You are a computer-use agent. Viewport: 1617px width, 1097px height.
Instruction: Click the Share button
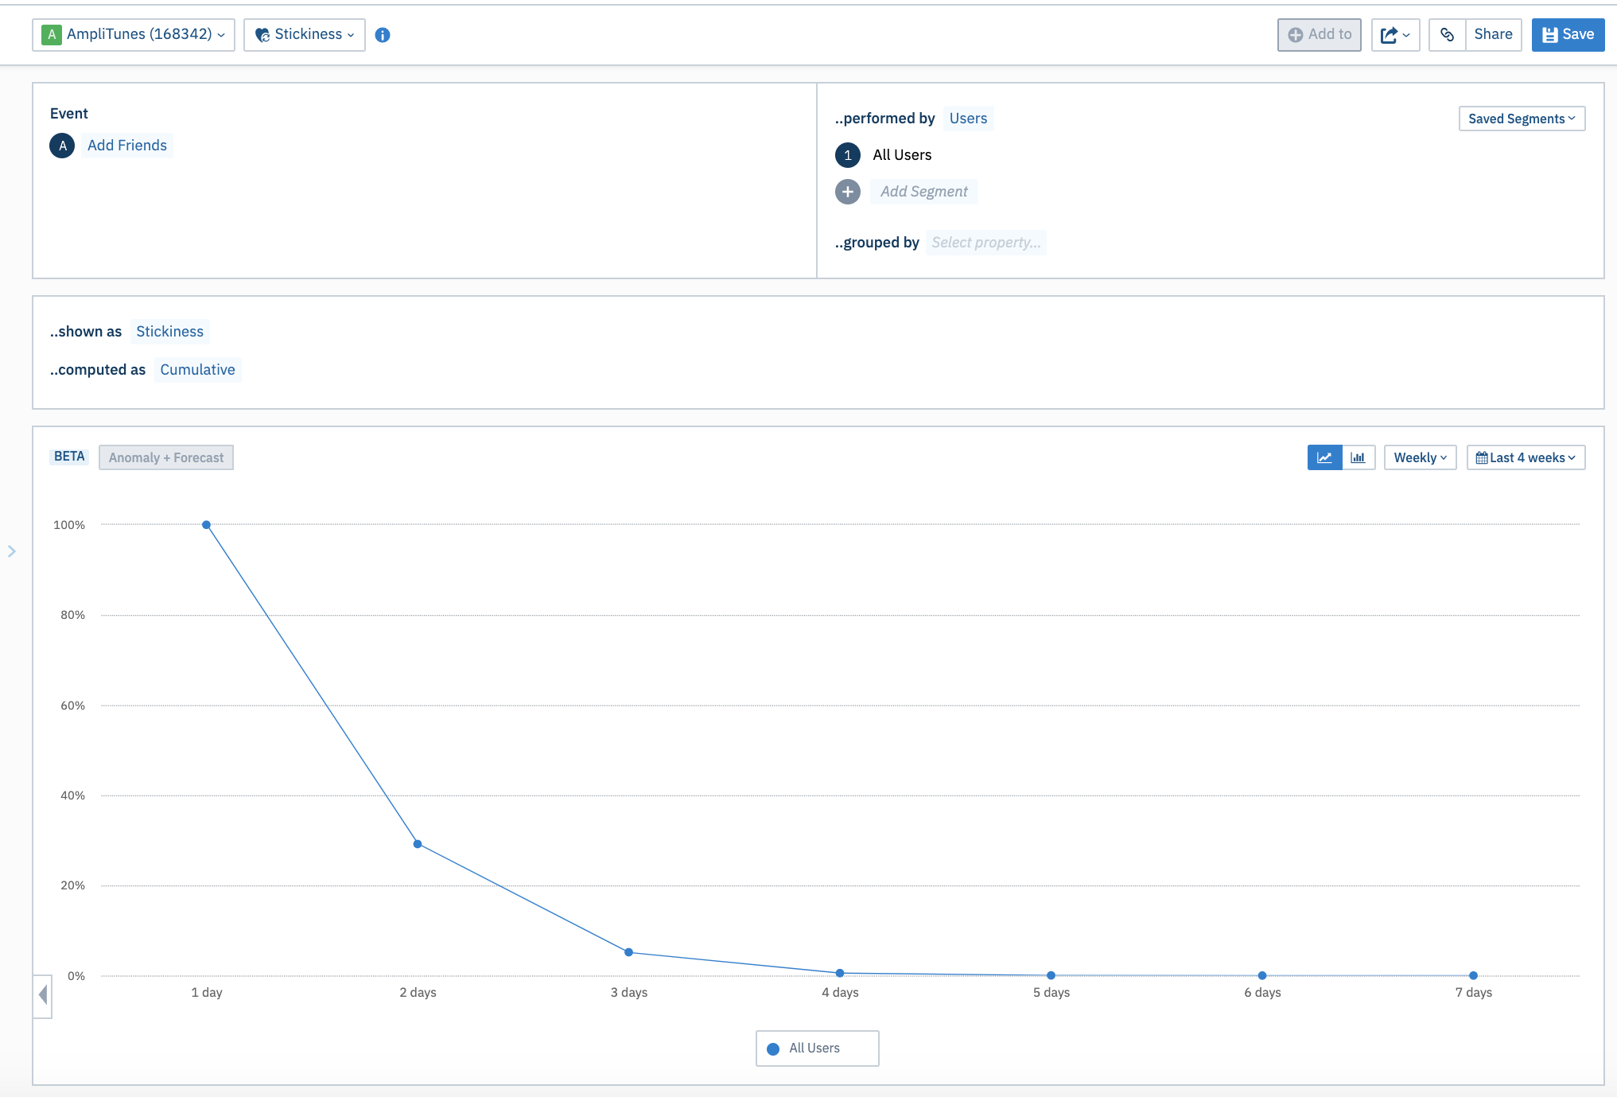[x=1493, y=35]
